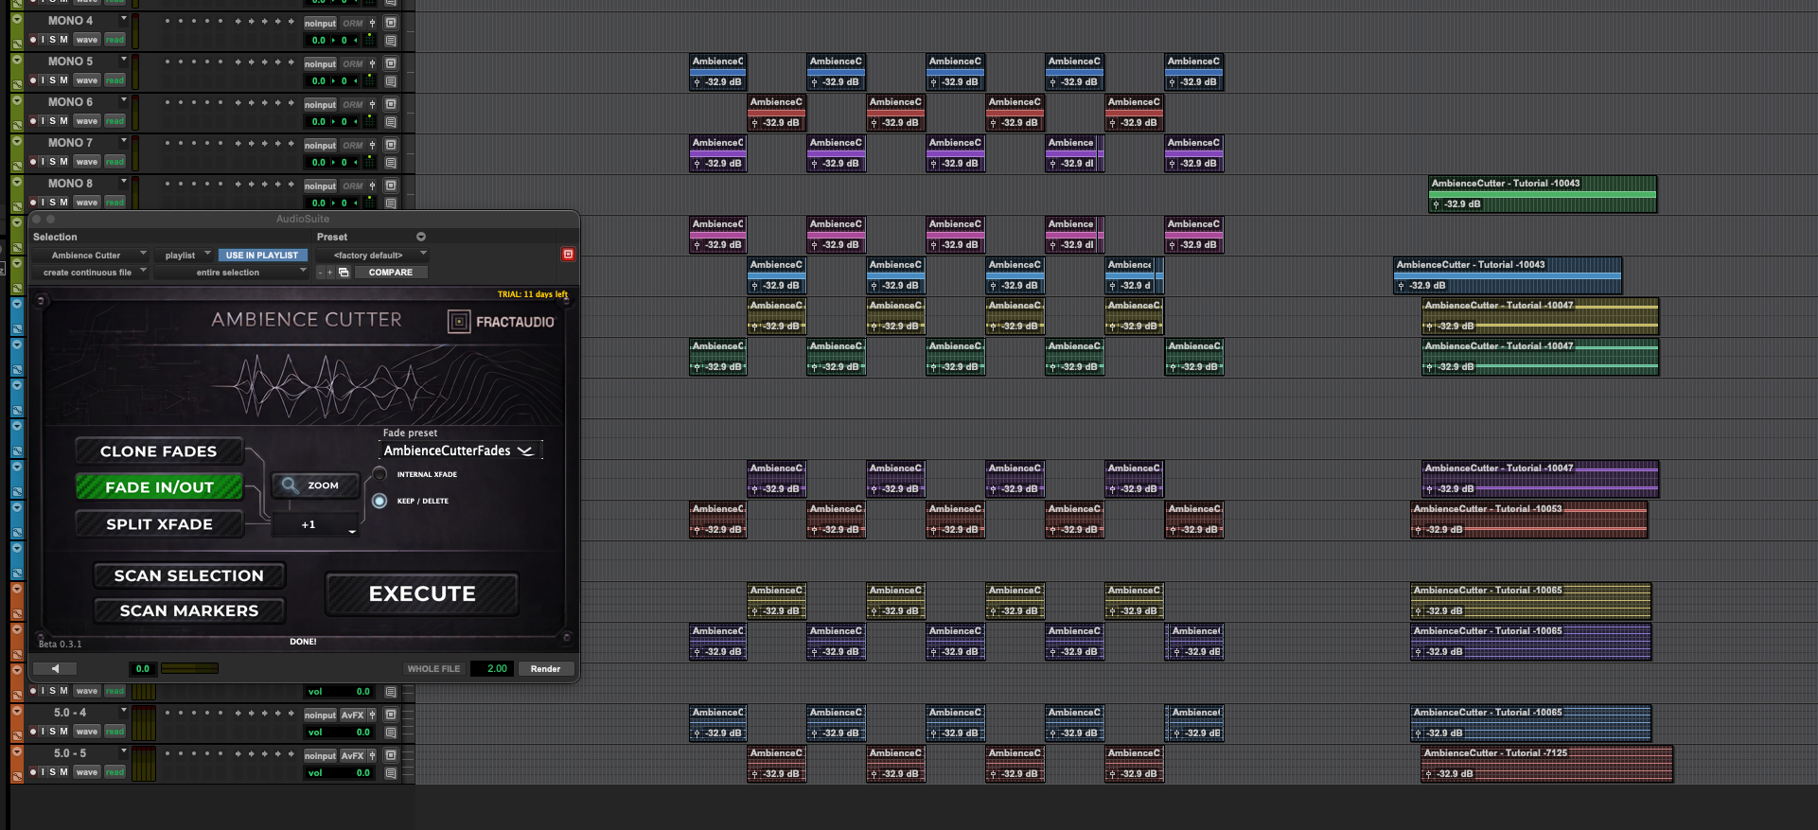1818x830 pixels.
Task: Select the MONO 8 AmbienceCutter - Tutorial -10043 clip
Action: click(x=1543, y=194)
